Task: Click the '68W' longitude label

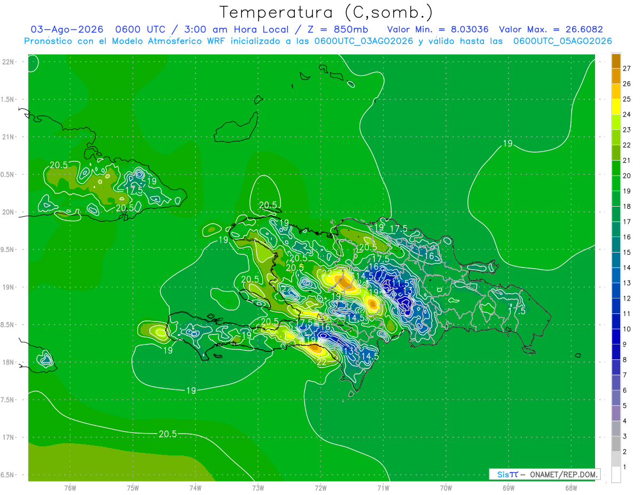Action: [x=571, y=488]
